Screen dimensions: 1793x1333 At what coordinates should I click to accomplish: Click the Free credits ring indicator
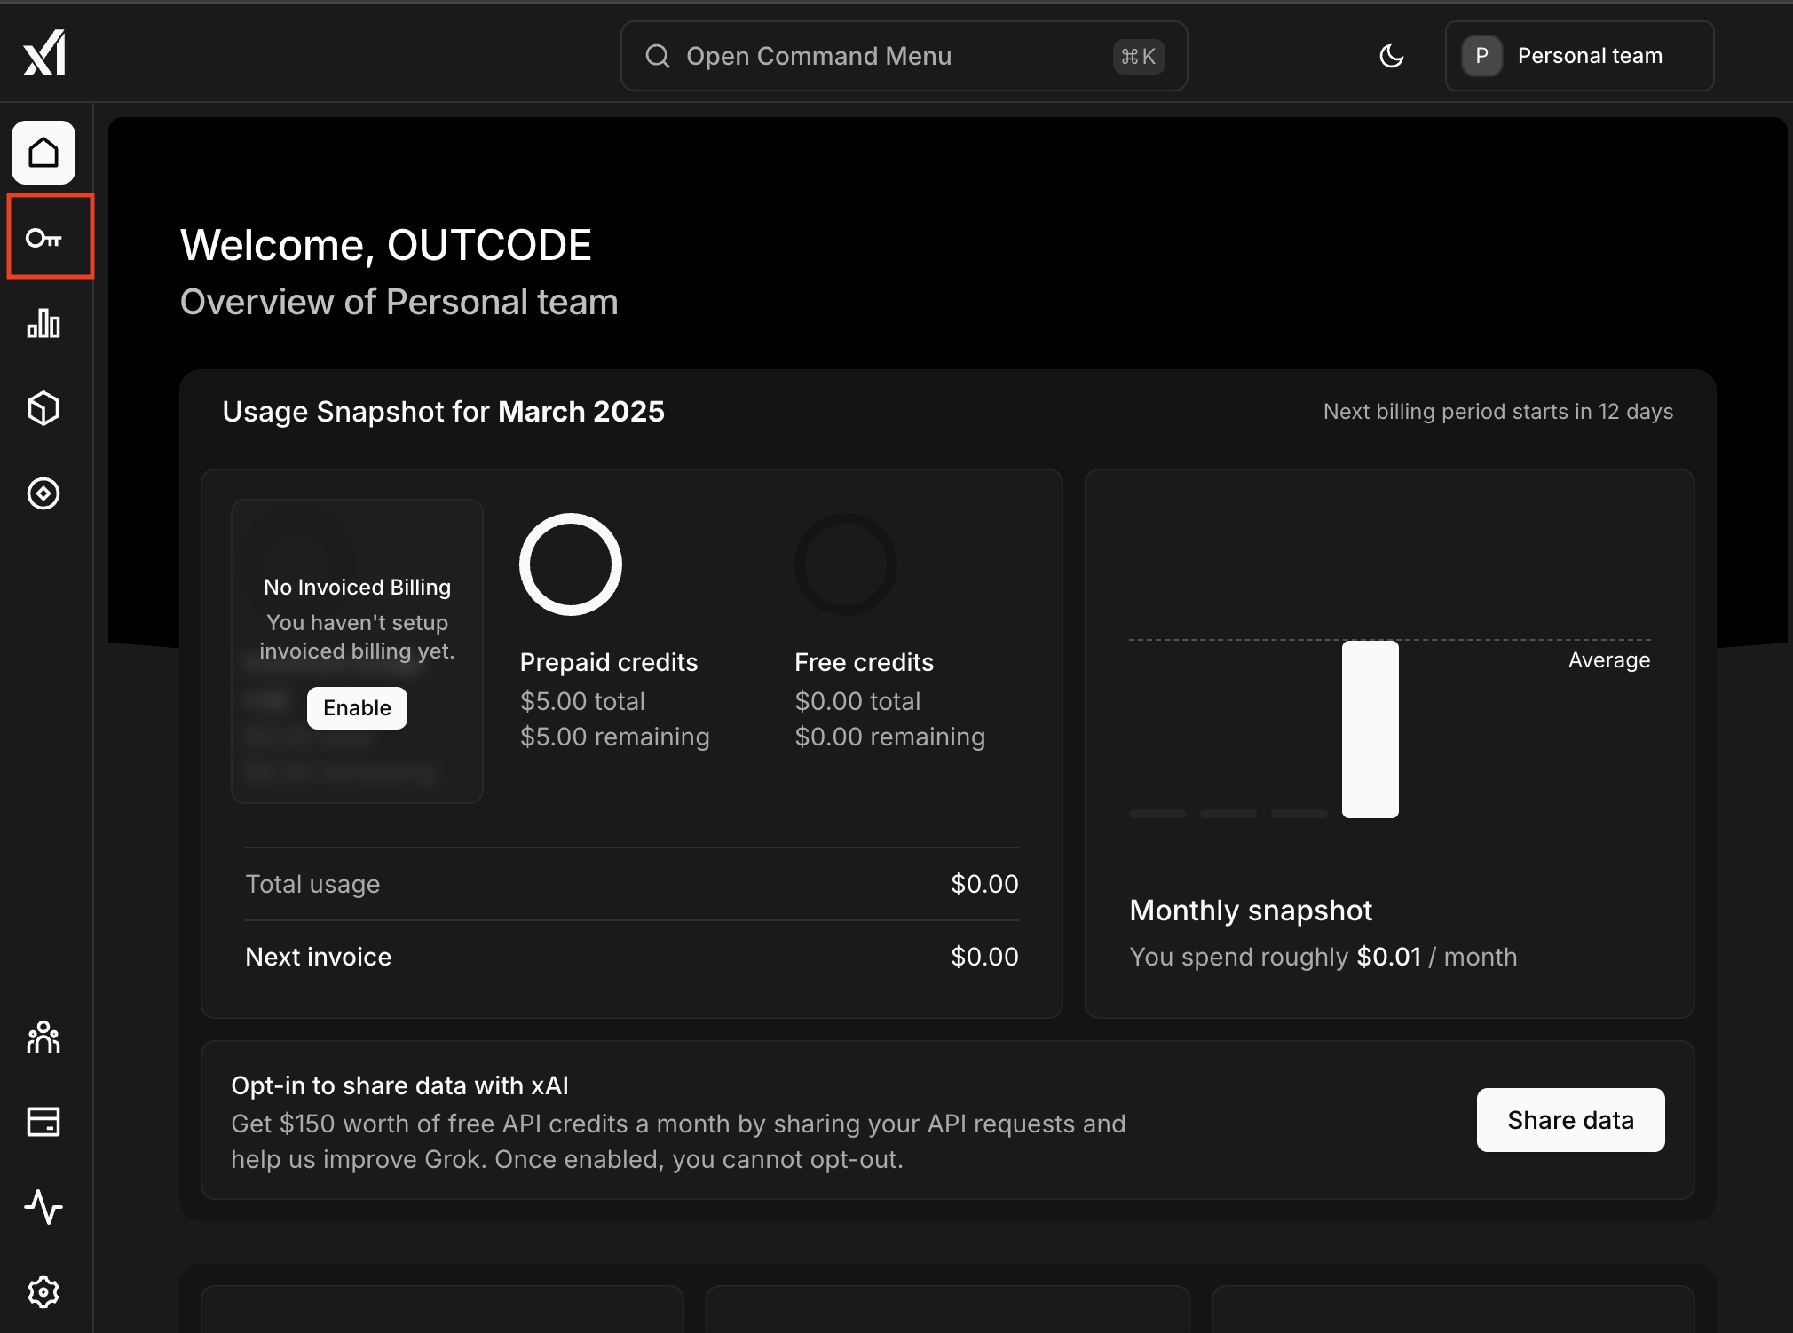tap(845, 564)
